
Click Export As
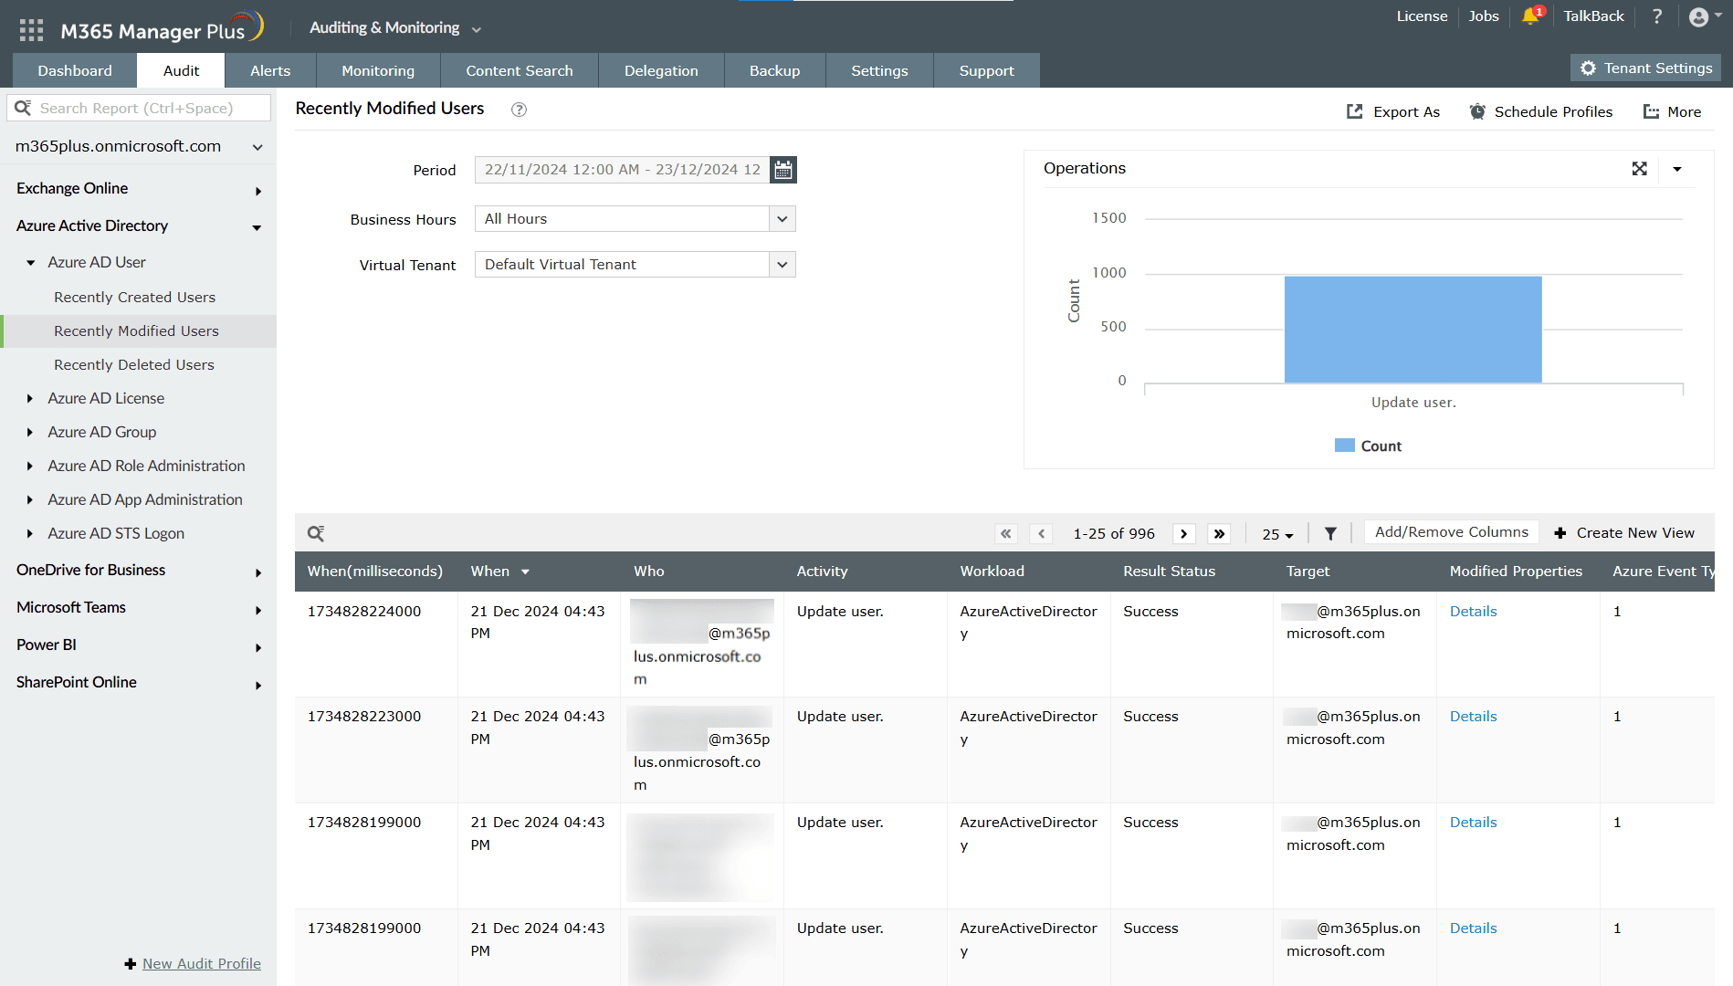tap(1392, 111)
